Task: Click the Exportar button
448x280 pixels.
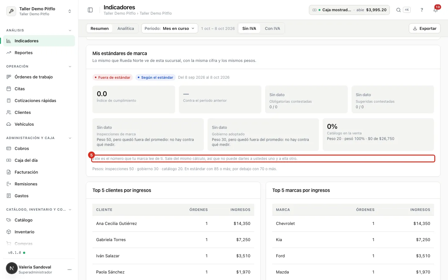Action: (x=425, y=28)
